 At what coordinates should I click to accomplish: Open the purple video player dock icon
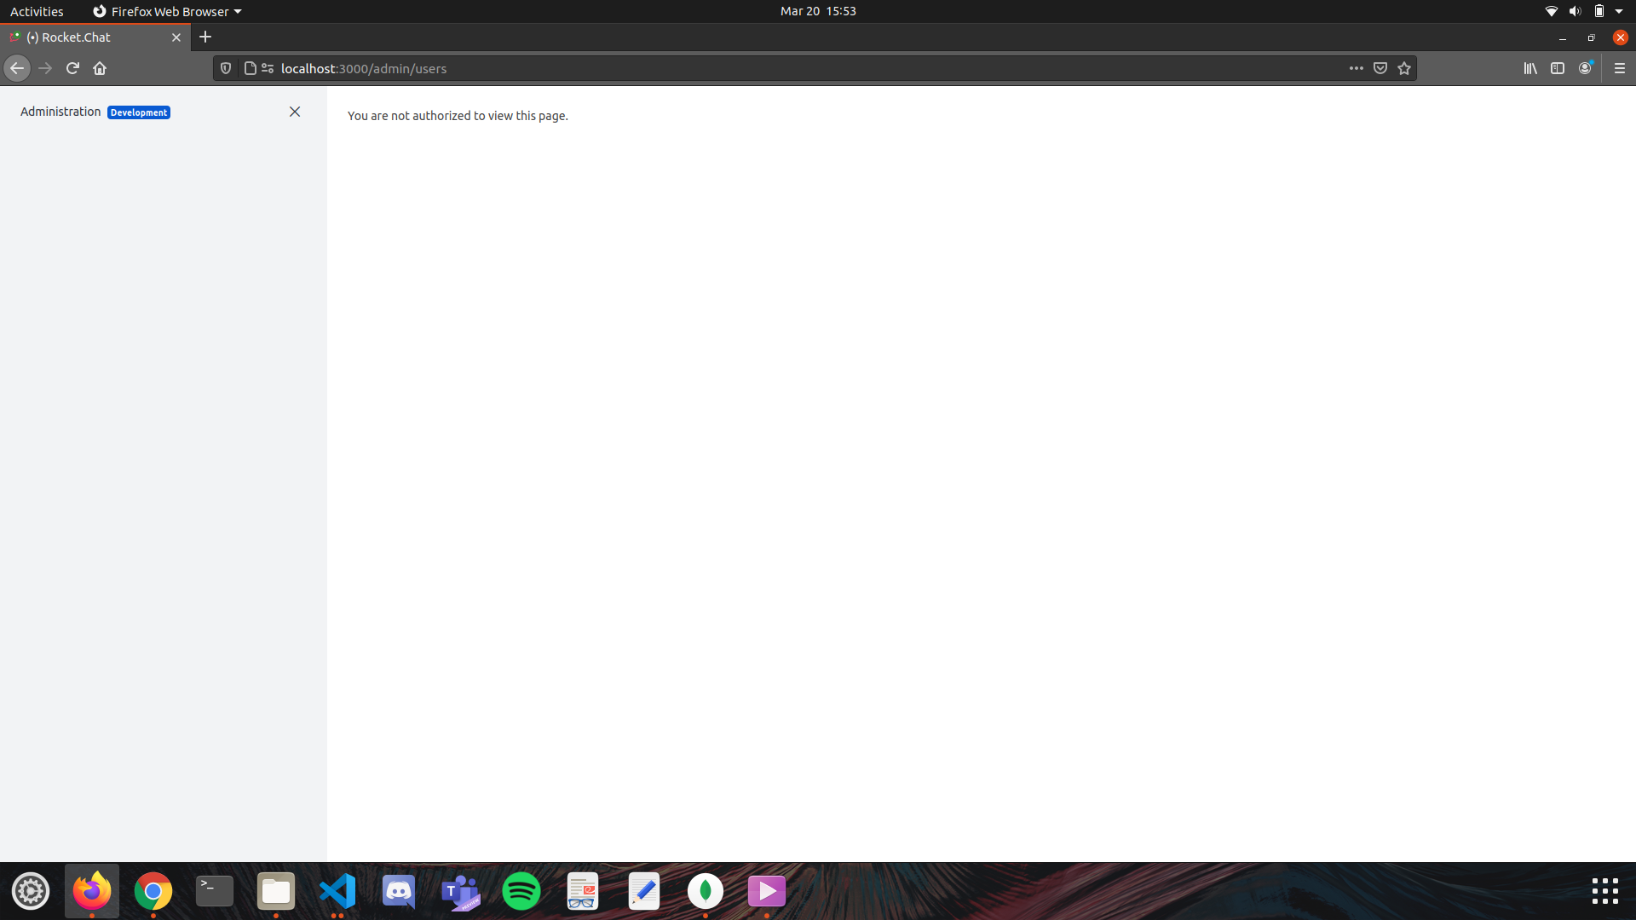coord(767,891)
